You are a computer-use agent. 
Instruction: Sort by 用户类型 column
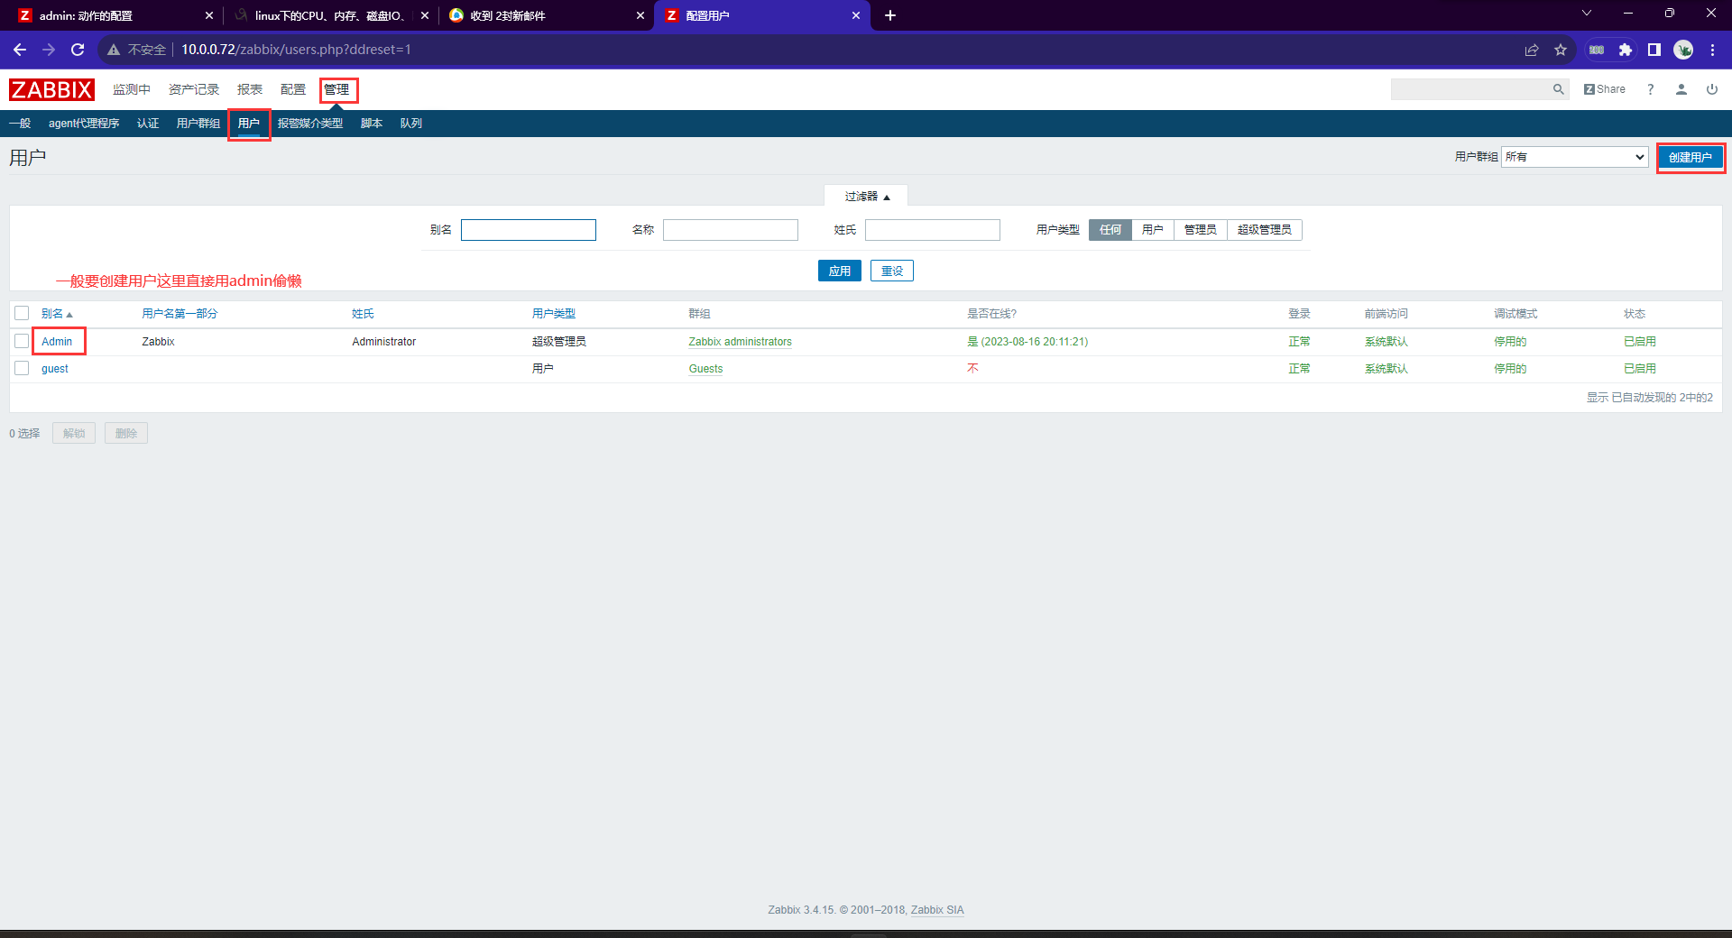[554, 314]
